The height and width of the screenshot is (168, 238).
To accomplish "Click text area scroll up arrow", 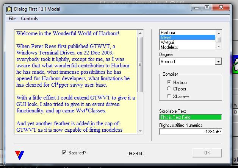I will click(140, 33).
